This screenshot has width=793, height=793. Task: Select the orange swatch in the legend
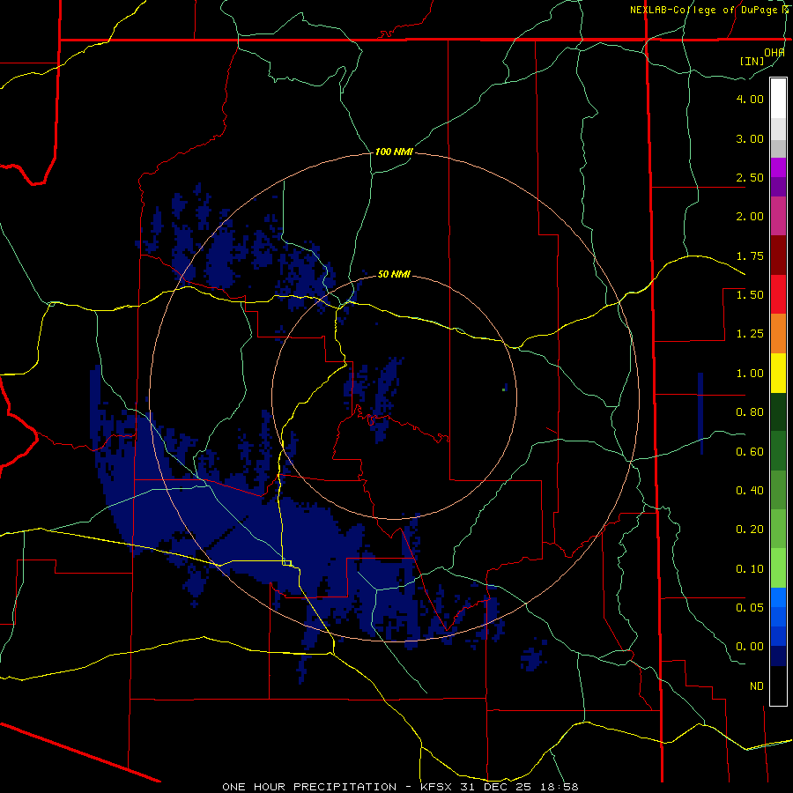coord(778,334)
